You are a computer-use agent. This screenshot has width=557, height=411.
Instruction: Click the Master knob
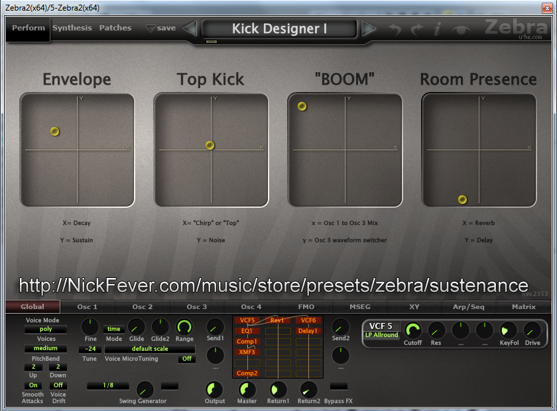click(x=247, y=389)
